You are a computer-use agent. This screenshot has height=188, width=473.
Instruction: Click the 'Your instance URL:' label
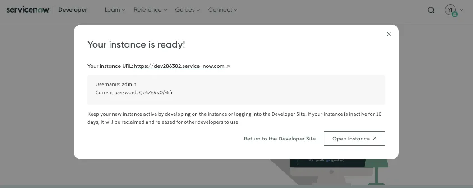110,66
